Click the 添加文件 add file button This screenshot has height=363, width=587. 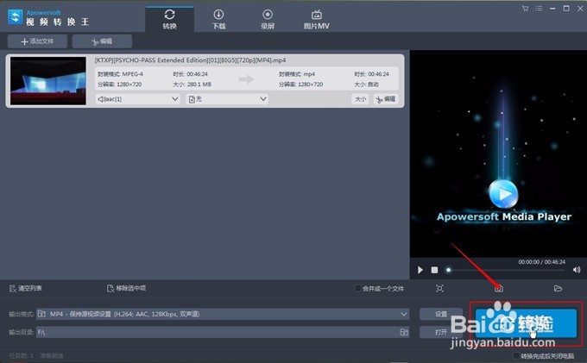point(37,41)
